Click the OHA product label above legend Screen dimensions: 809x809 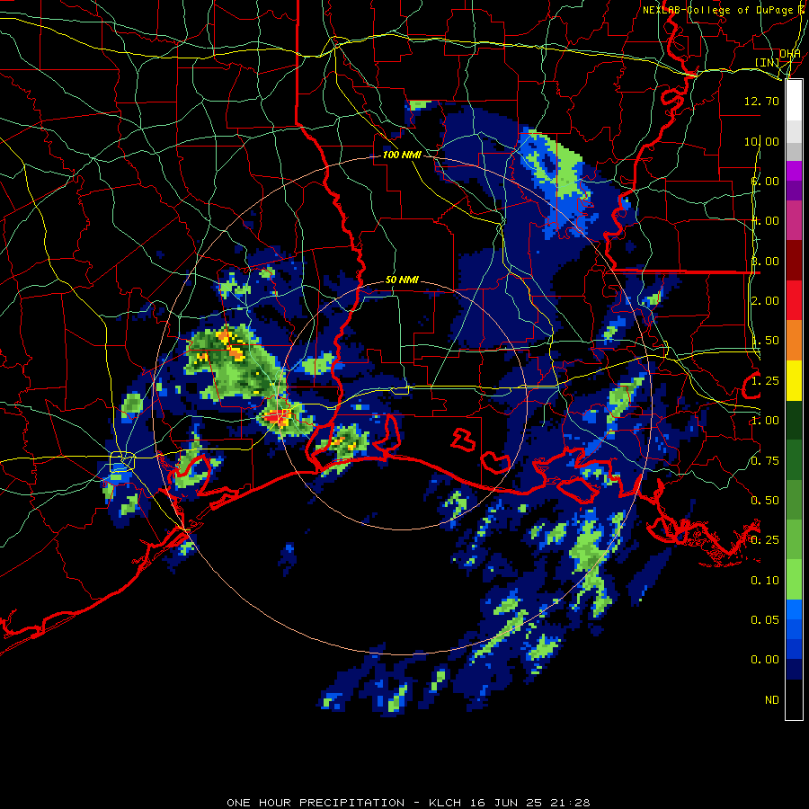pyautogui.click(x=790, y=54)
